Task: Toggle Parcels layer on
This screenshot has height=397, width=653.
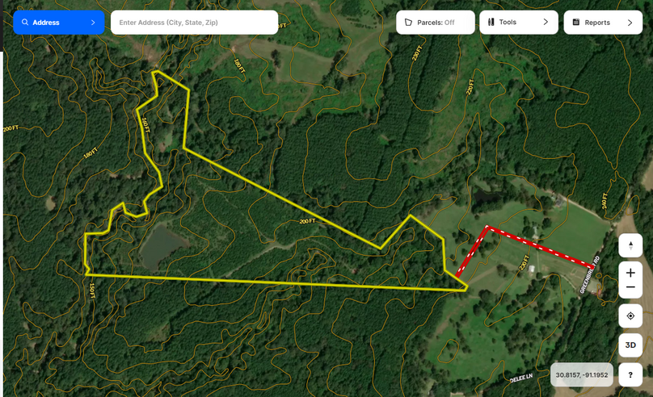Action: click(x=435, y=23)
